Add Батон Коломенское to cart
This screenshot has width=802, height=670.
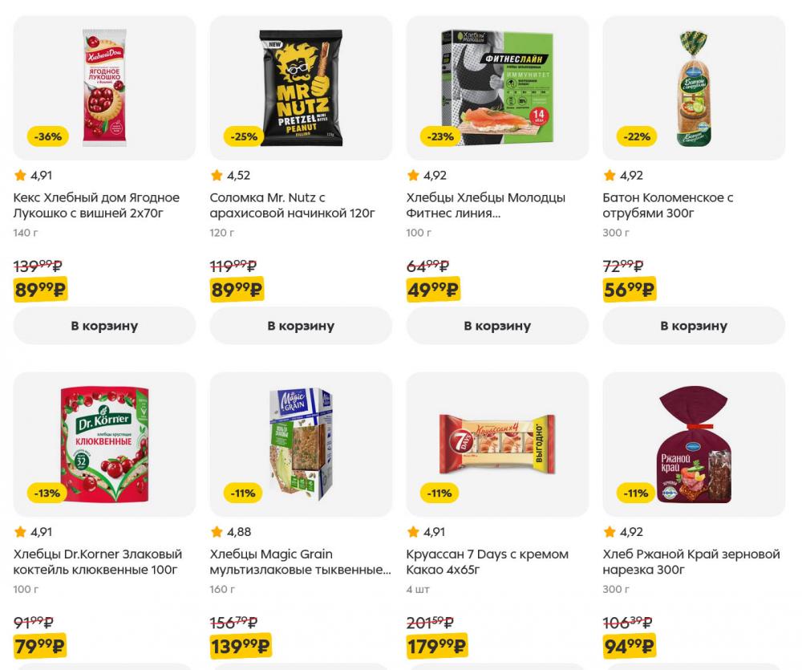point(694,326)
